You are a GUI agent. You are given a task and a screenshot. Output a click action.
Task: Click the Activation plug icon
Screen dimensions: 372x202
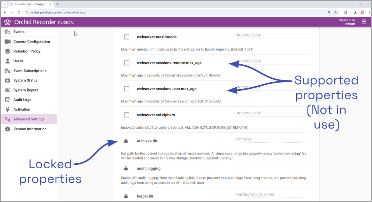tap(8, 109)
